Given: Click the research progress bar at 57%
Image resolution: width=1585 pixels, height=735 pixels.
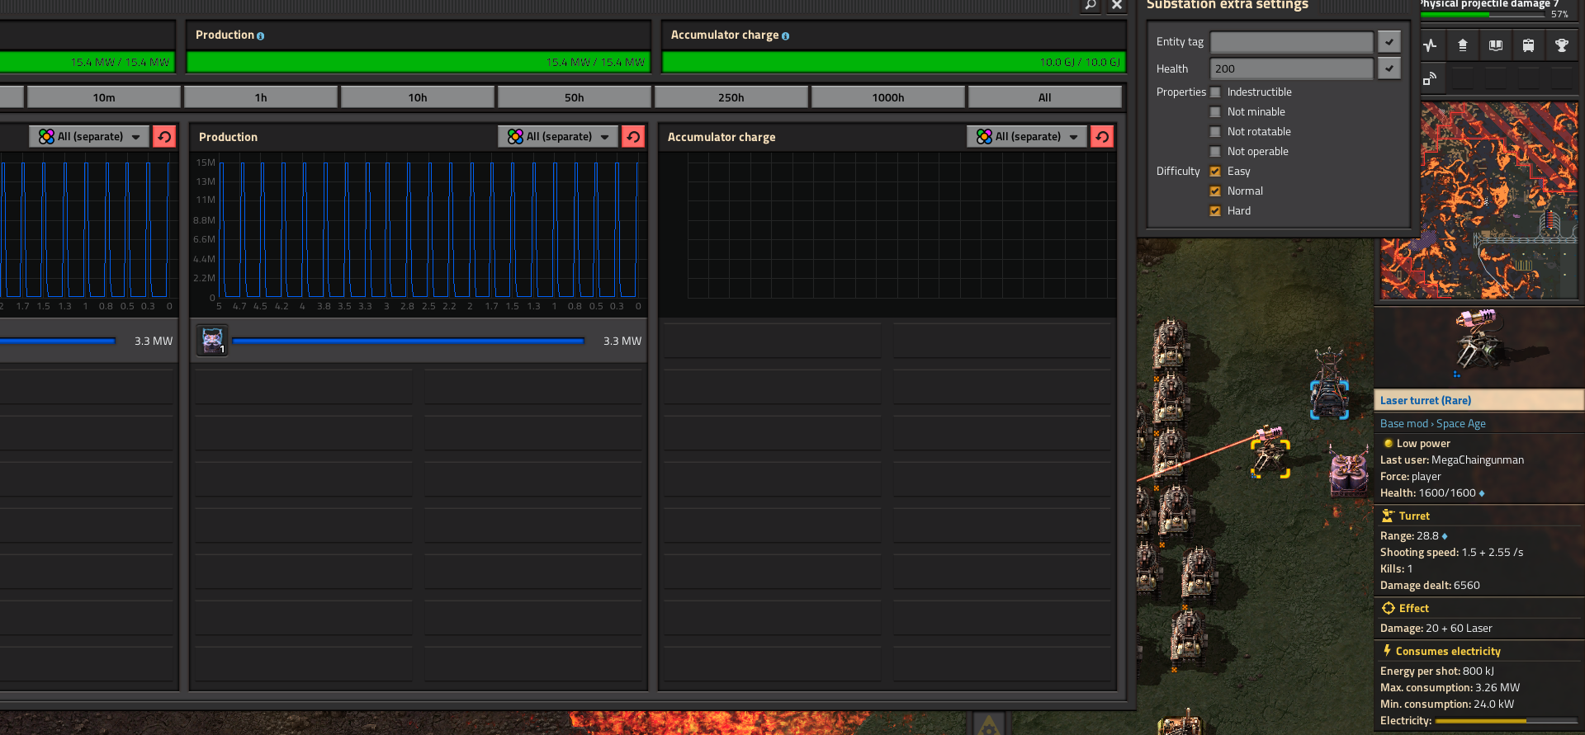Looking at the screenshot, I should coord(1483,14).
